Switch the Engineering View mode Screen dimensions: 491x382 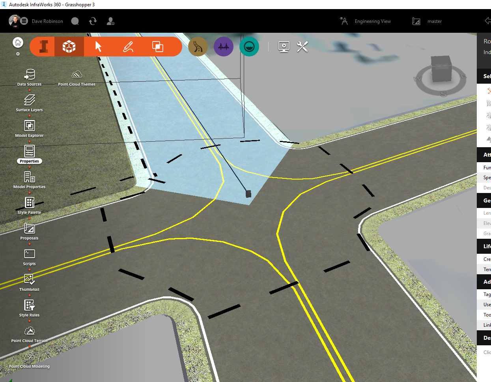[x=372, y=21]
